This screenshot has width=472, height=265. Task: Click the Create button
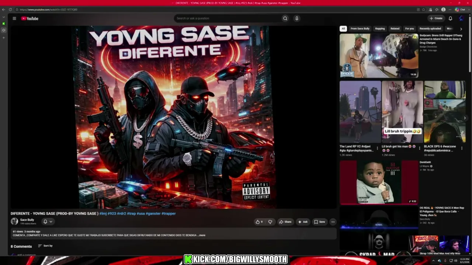coord(436,18)
